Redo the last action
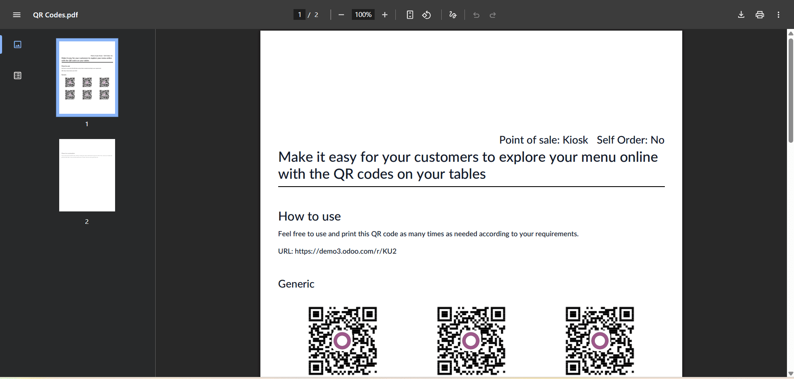This screenshot has height=379, width=794. coord(492,15)
